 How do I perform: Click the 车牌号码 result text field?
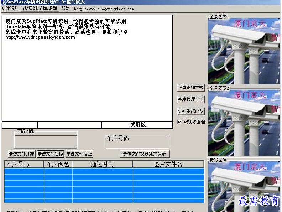coord(137,141)
